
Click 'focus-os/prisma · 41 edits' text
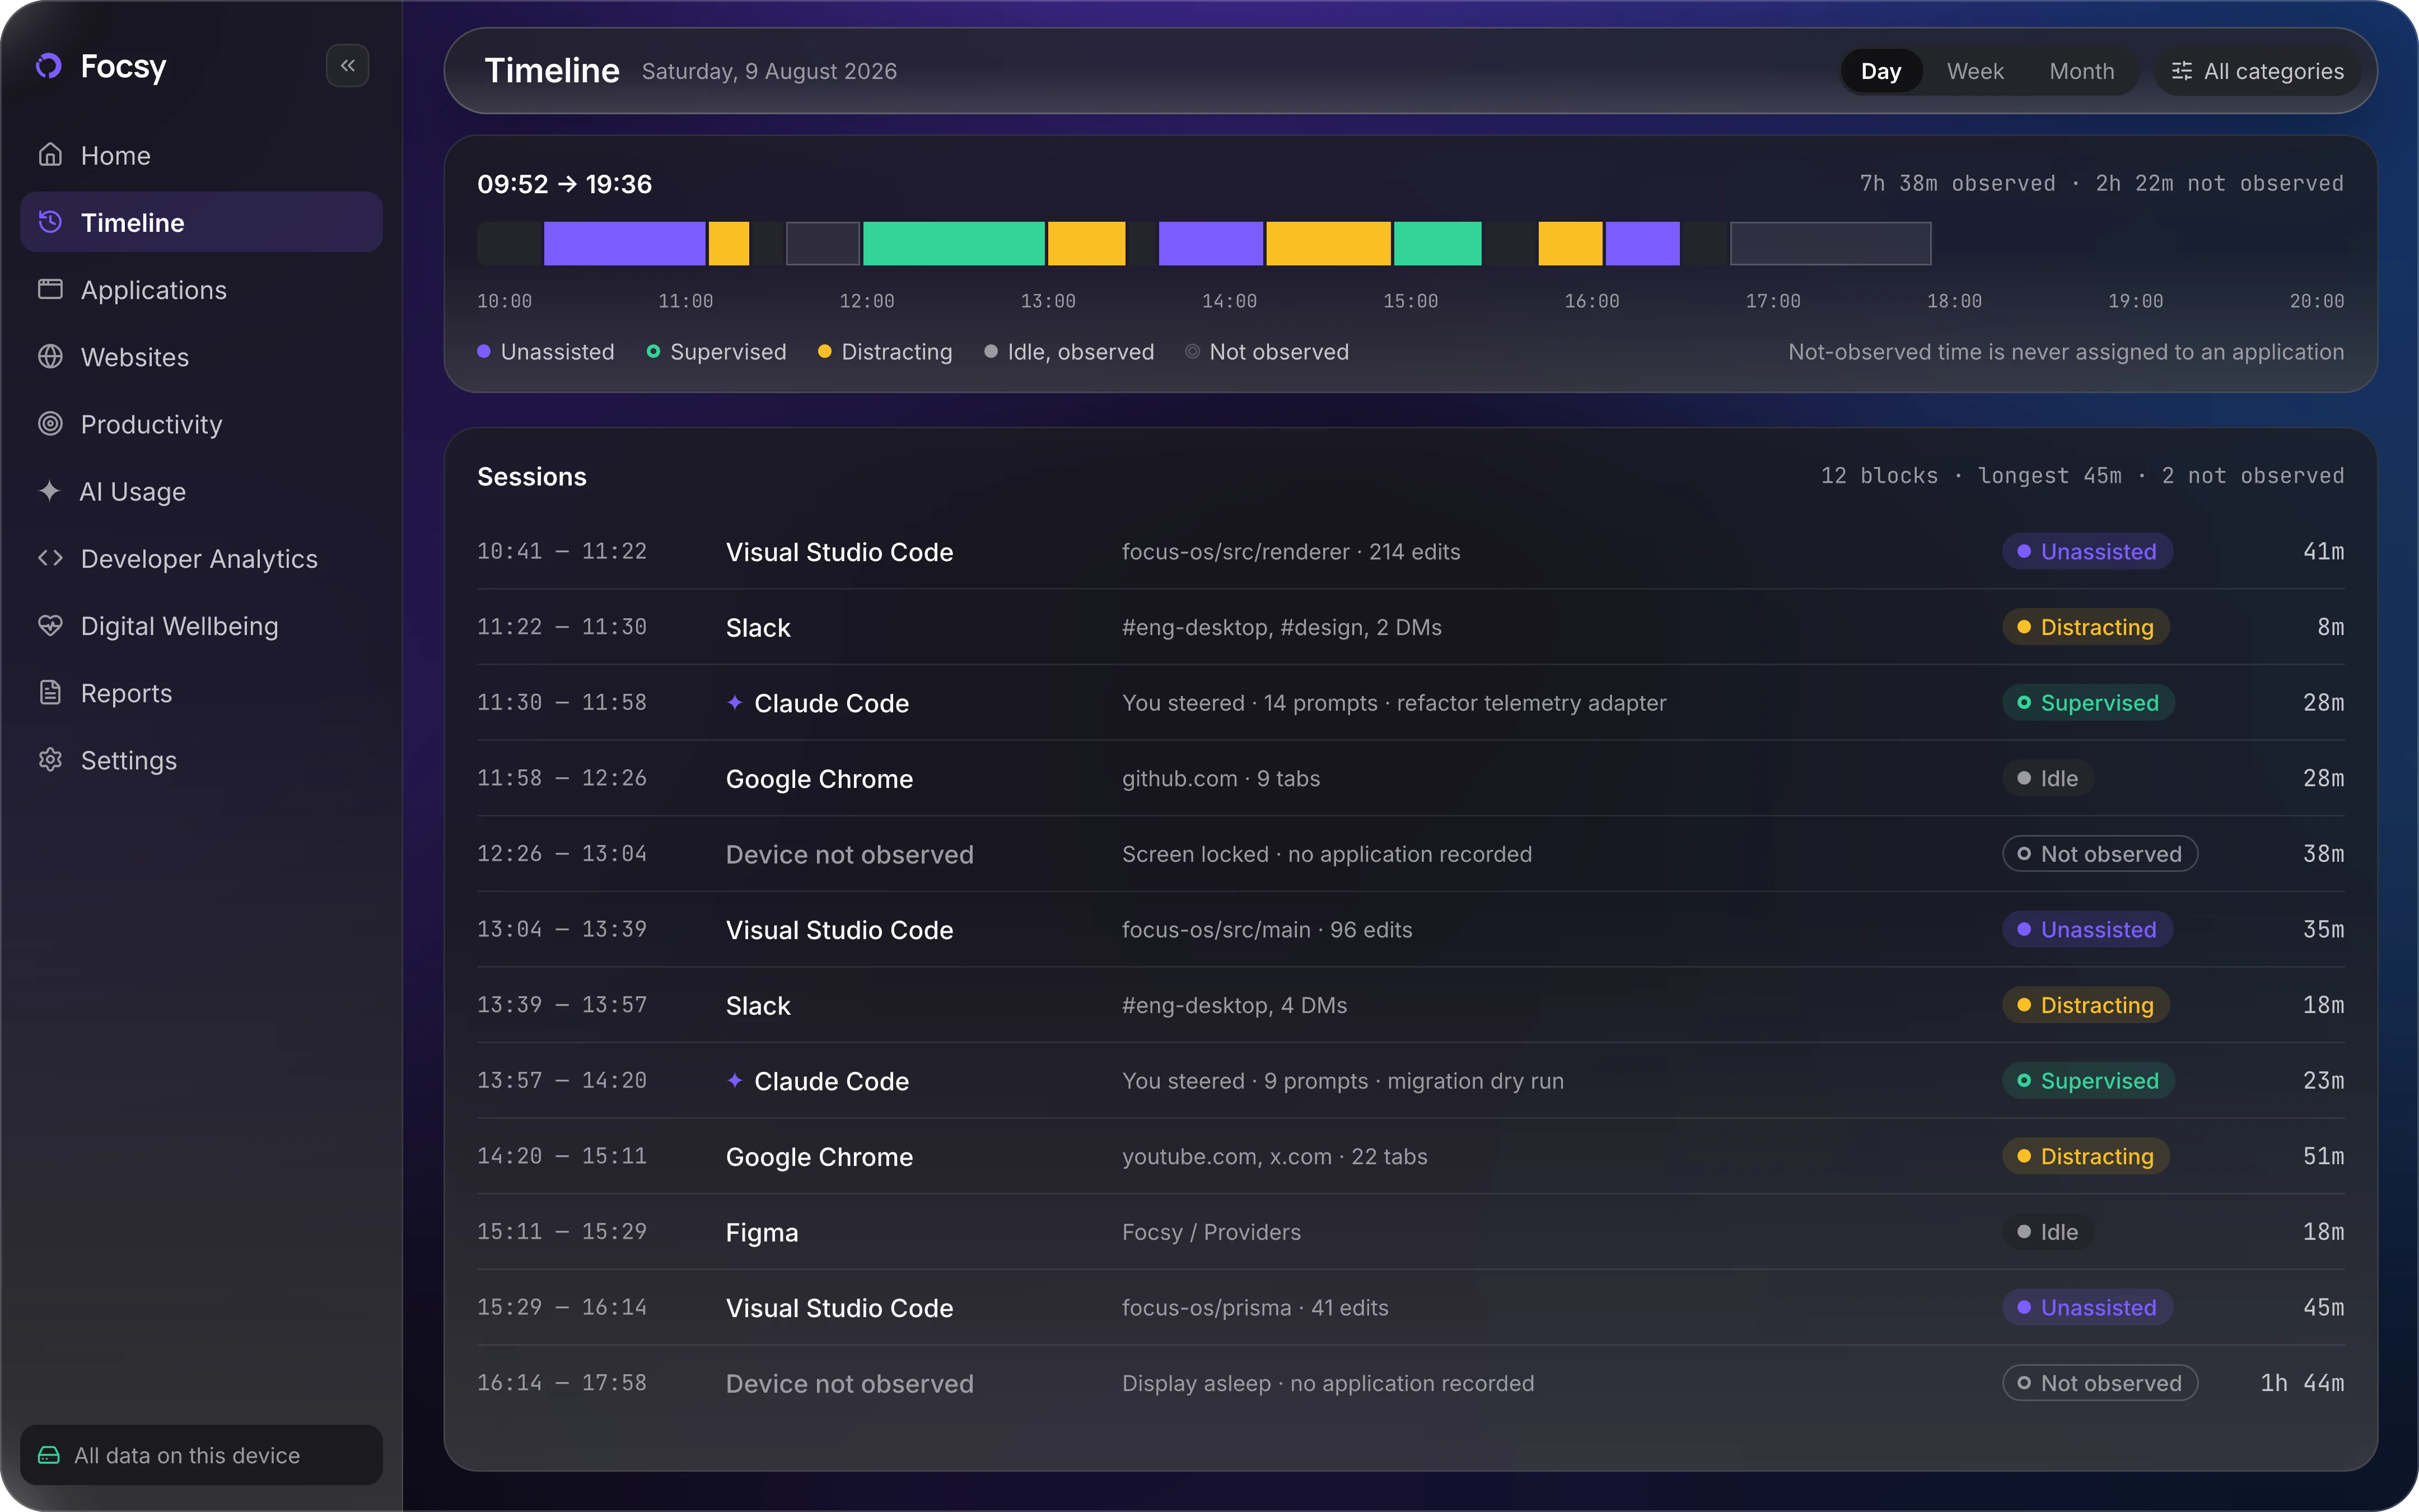click(x=1255, y=1308)
